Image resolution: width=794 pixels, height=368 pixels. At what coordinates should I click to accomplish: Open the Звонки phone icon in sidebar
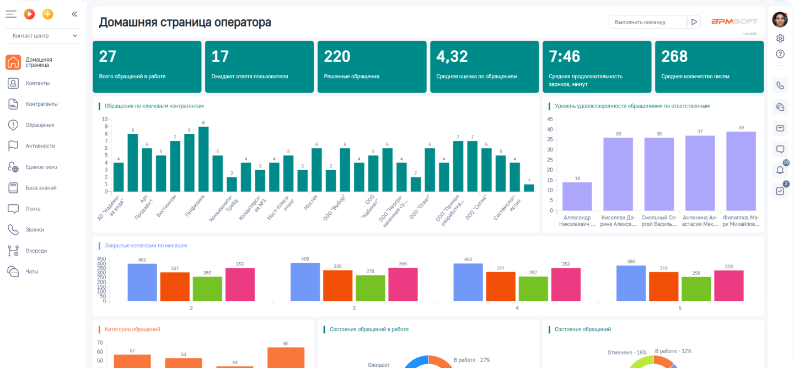[x=13, y=230]
